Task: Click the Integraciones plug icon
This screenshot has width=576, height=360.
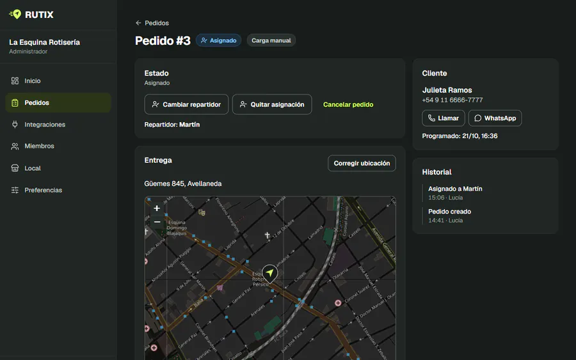Action: pos(15,125)
